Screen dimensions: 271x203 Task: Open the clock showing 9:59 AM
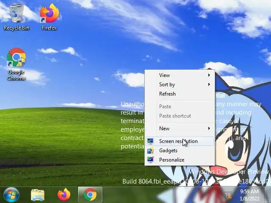[x=249, y=192]
